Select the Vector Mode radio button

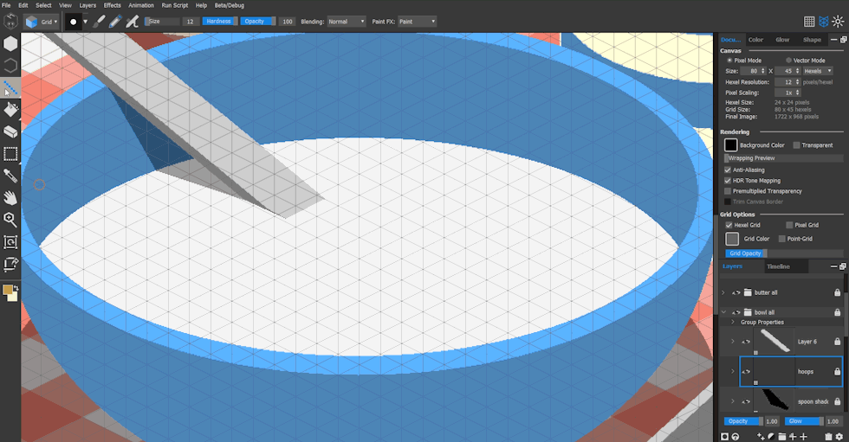[788, 61]
